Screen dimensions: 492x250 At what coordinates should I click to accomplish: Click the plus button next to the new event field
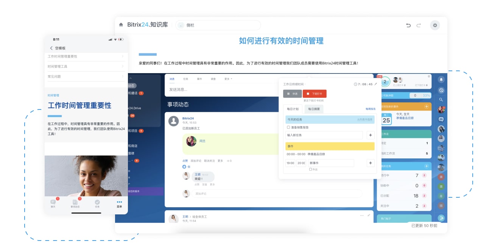click(x=370, y=163)
